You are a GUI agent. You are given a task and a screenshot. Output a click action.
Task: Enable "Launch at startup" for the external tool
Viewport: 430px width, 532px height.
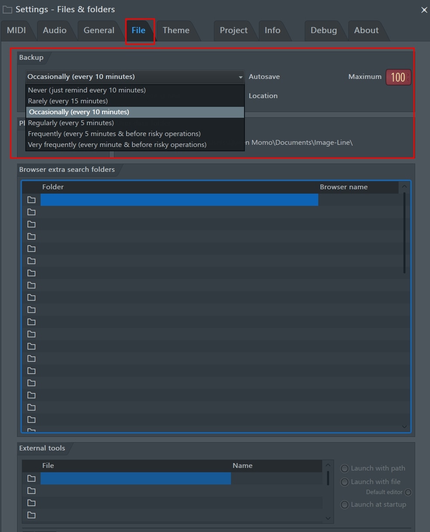click(x=344, y=505)
